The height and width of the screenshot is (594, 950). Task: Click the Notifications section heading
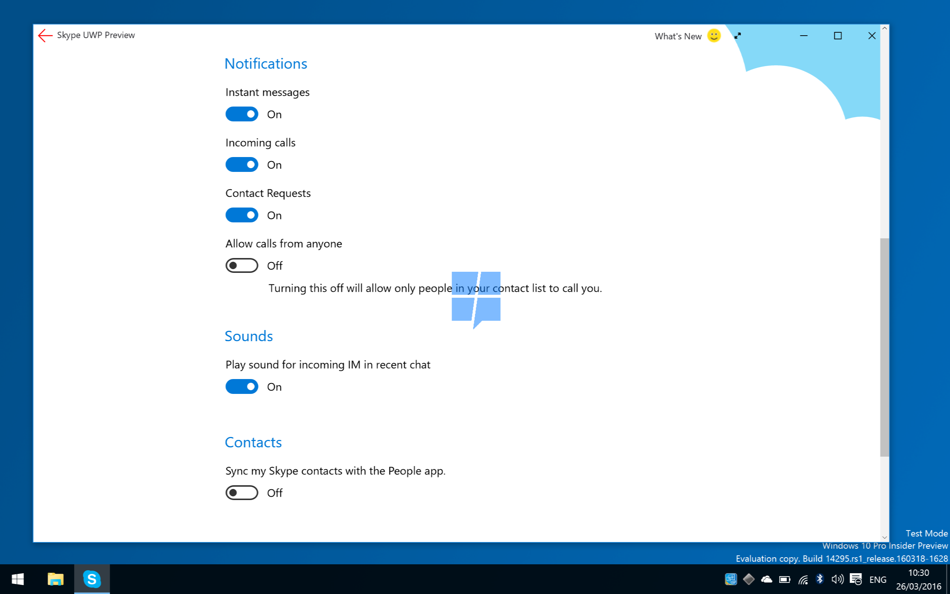pyautogui.click(x=266, y=63)
